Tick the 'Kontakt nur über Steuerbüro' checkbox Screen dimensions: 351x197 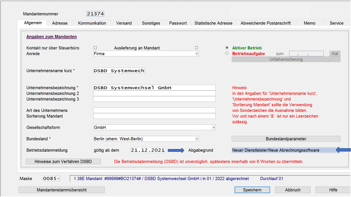[95, 48]
